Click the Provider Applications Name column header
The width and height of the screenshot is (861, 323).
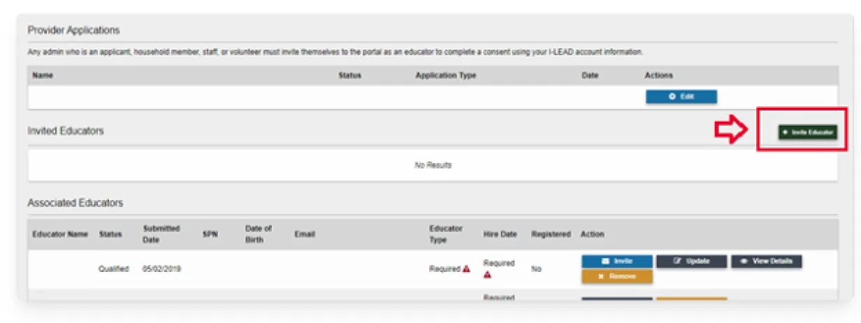(43, 76)
